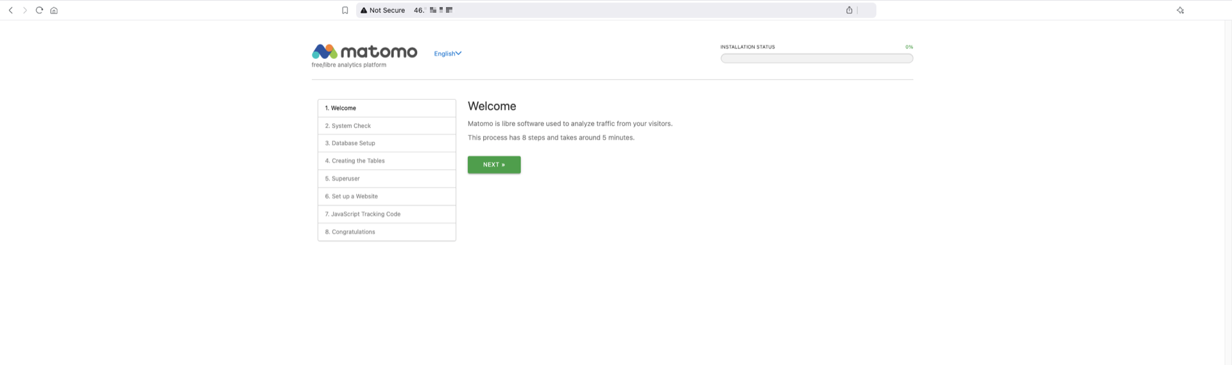Image resolution: width=1232 pixels, height=365 pixels.
Task: Click the browser back arrow
Action: click(x=11, y=10)
